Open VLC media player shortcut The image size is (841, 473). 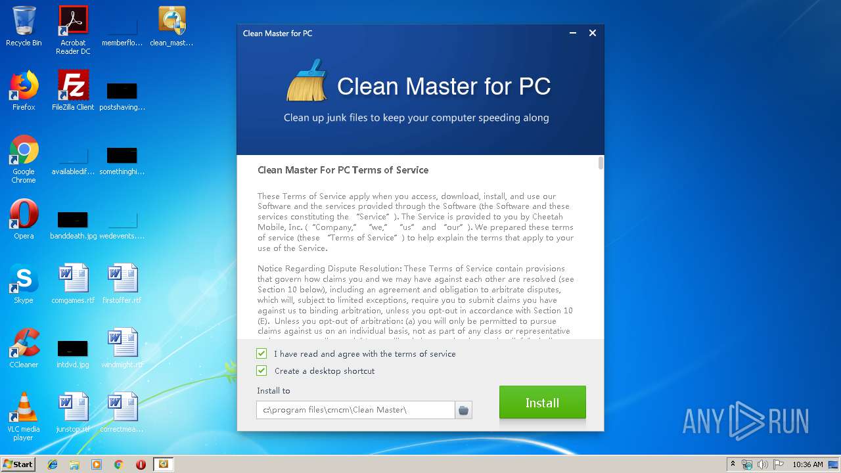coord(24,417)
